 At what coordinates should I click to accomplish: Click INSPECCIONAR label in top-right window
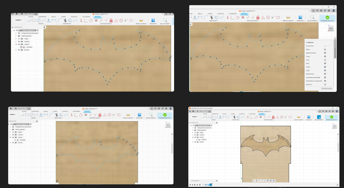point(288,20)
